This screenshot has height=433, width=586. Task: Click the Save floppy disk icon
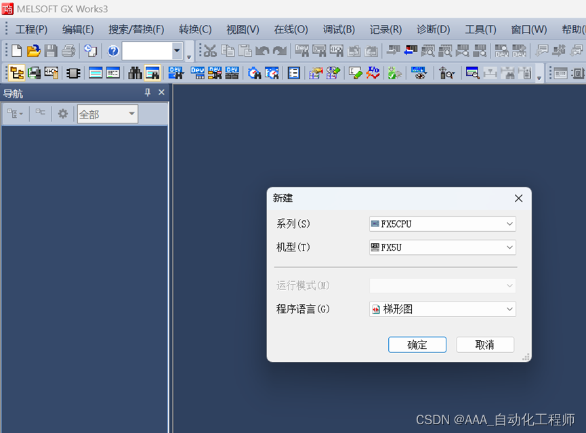[x=51, y=50]
